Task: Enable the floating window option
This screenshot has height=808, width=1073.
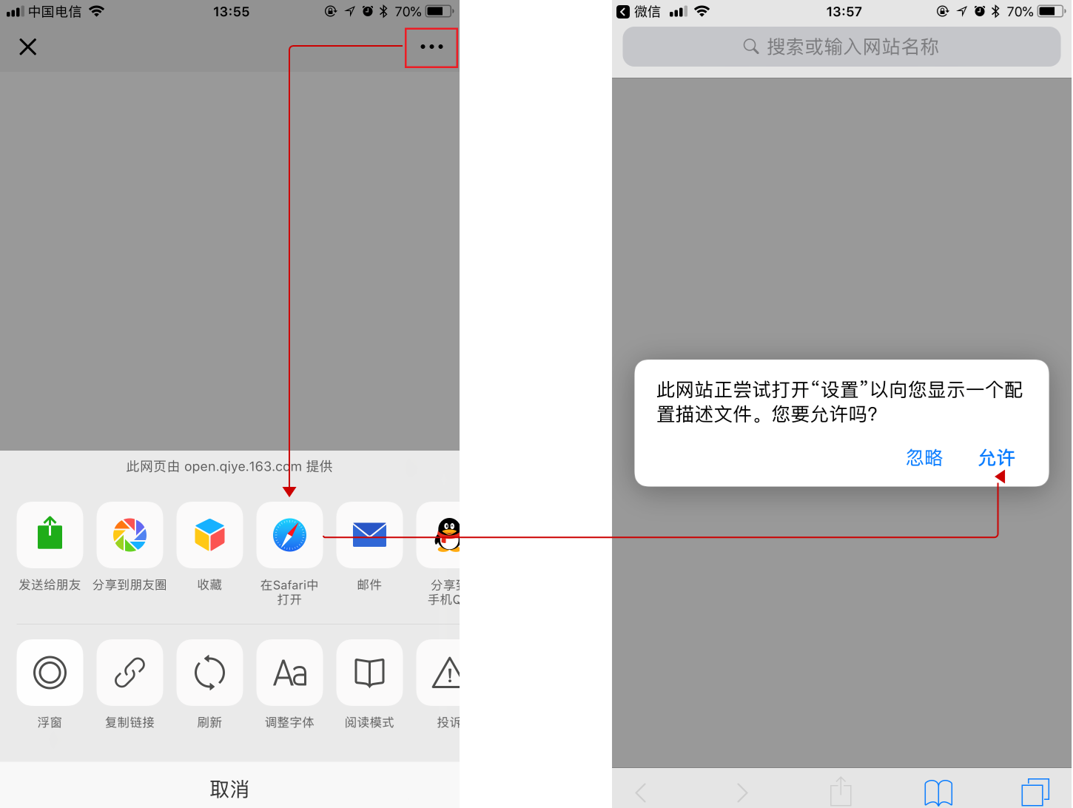Action: pyautogui.click(x=50, y=673)
